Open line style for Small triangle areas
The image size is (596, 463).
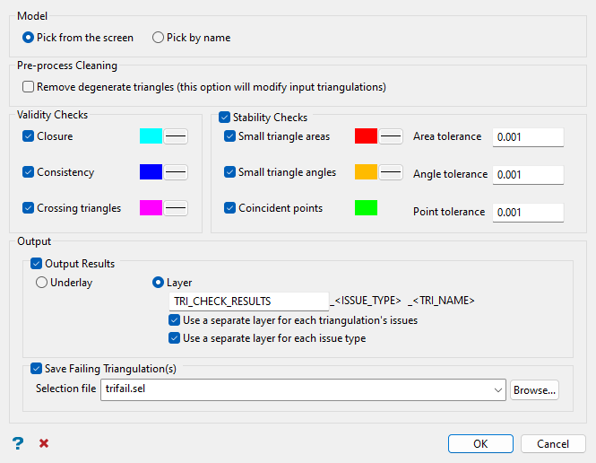pos(391,136)
